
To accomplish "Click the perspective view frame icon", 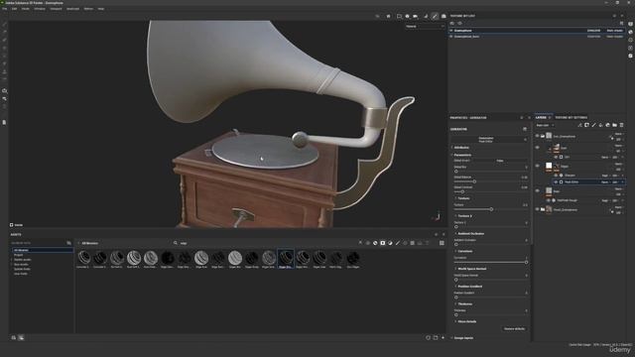I will 399,16.
